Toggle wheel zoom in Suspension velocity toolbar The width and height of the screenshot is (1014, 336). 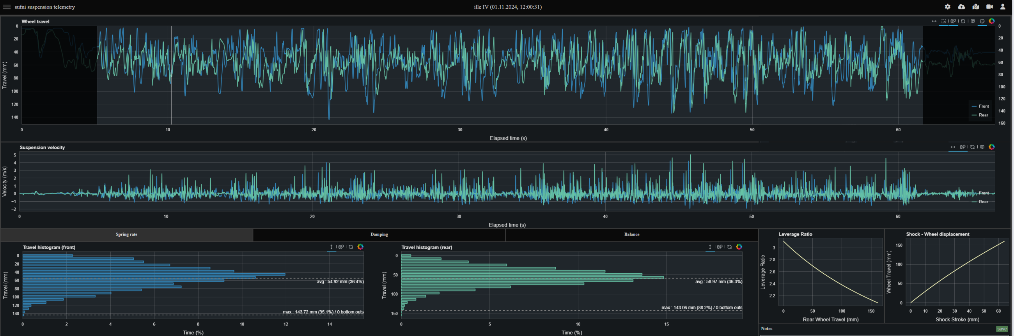tap(963, 147)
